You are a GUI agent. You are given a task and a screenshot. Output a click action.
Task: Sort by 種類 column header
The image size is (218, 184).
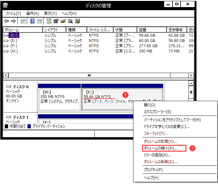point(76,30)
